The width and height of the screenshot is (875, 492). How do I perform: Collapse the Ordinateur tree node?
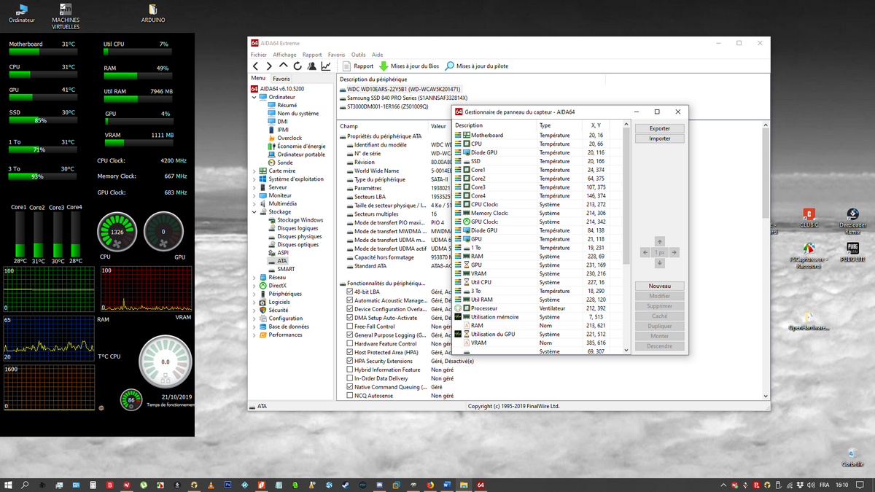(x=254, y=97)
